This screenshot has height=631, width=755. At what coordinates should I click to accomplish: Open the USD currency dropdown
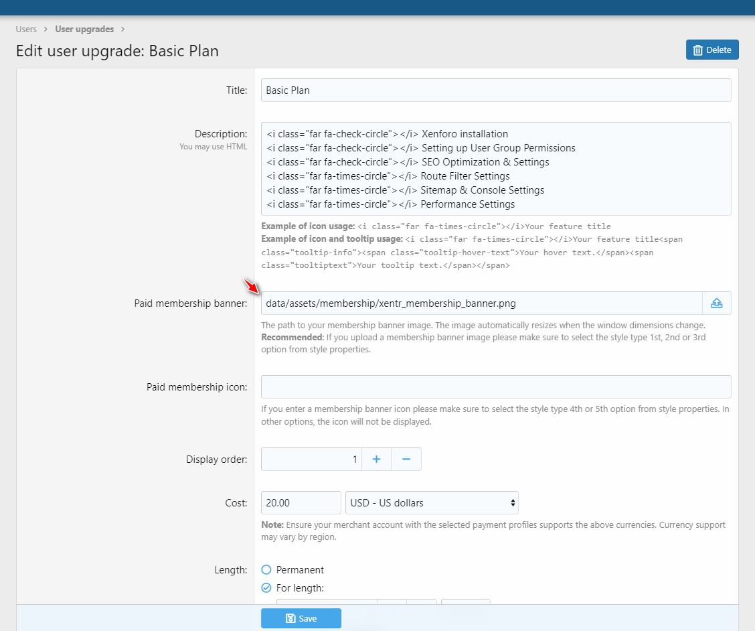pyautogui.click(x=432, y=502)
